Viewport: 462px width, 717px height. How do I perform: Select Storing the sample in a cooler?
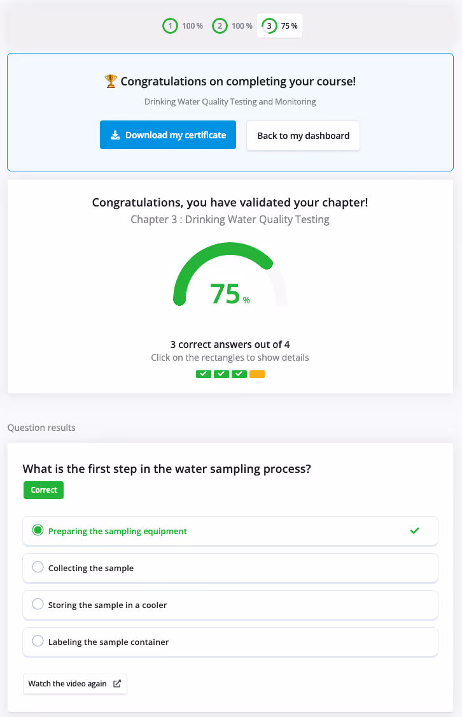pos(230,604)
